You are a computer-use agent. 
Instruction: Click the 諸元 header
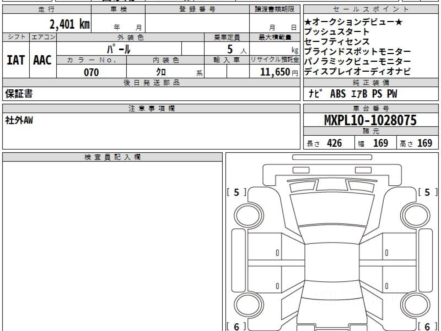tap(371, 131)
